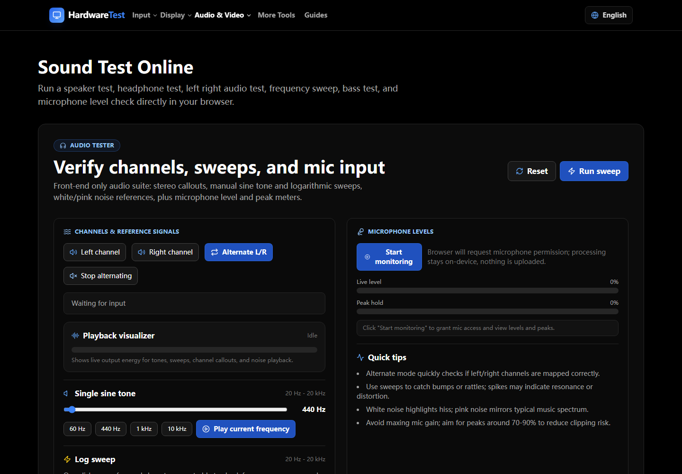Click the play icon in Play current frequency
The height and width of the screenshot is (474, 682).
[206, 429]
